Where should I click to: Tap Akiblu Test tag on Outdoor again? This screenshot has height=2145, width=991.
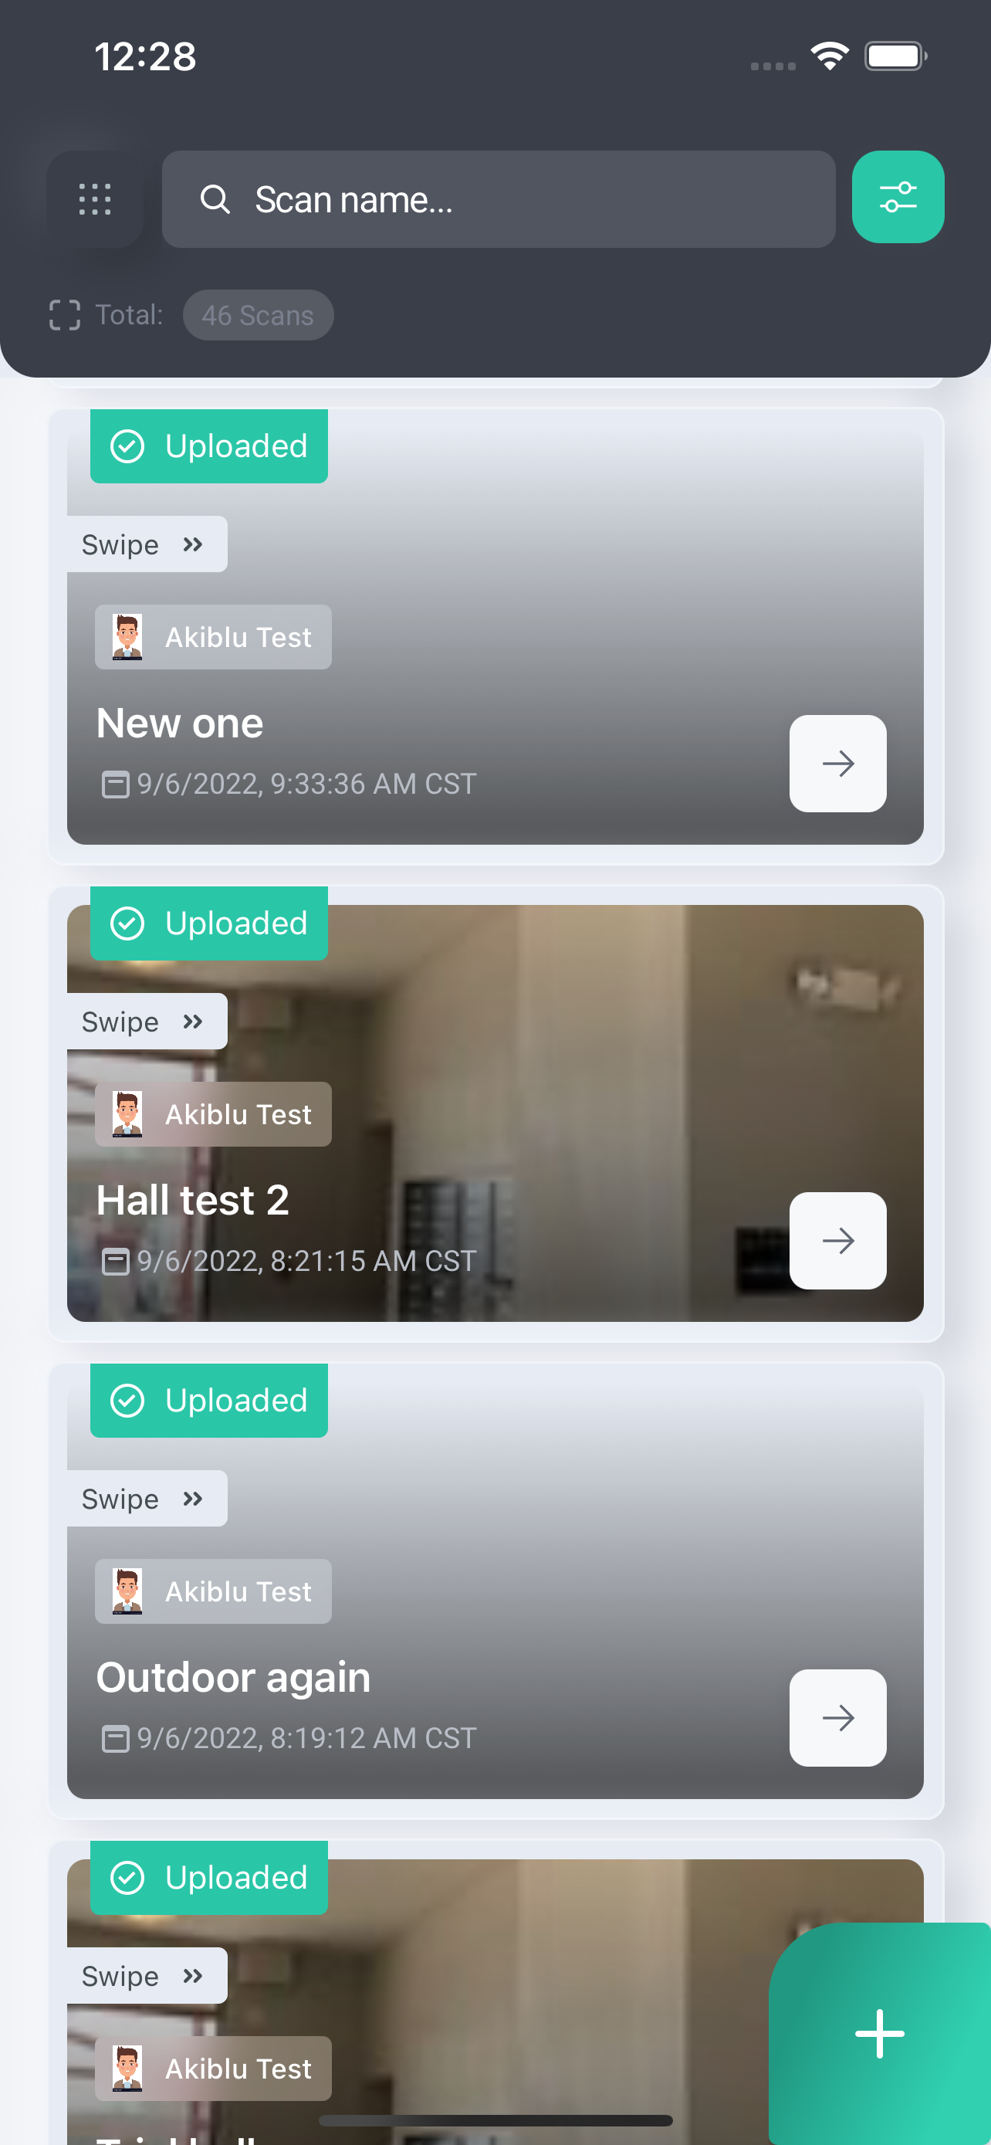[213, 1591]
